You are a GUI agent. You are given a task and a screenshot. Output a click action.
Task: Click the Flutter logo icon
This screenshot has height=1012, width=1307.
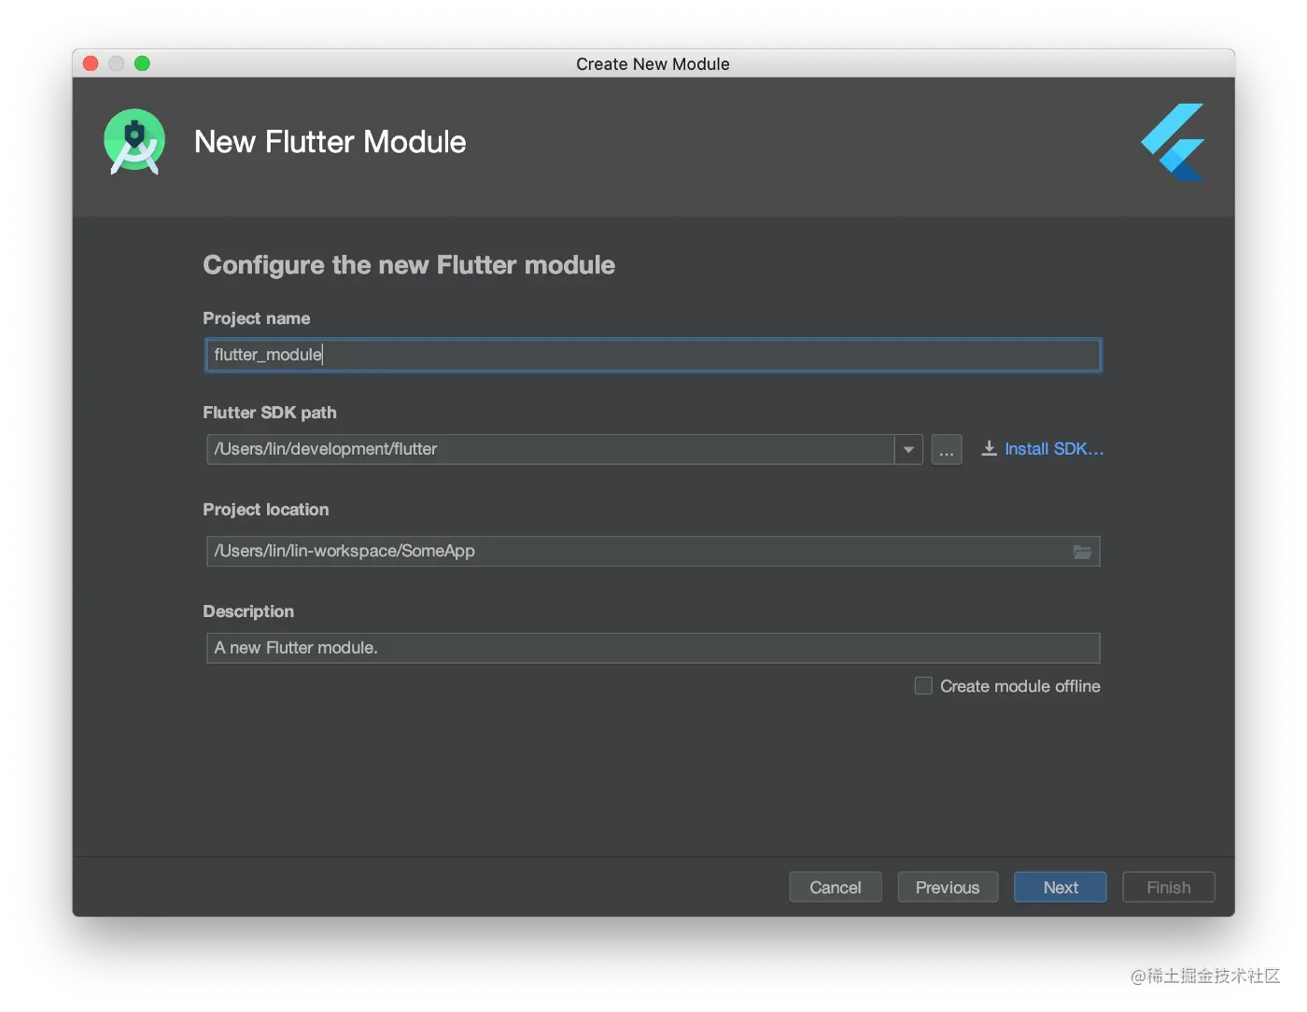pos(1173,142)
